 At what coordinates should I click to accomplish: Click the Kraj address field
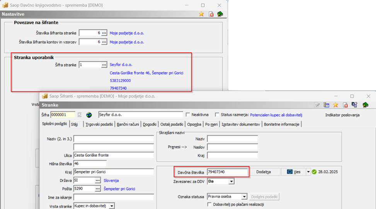[114, 172]
